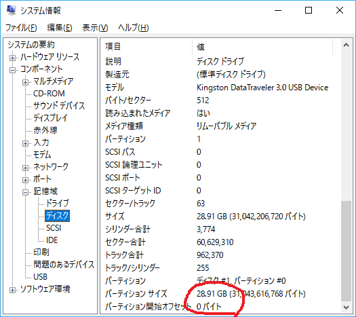The width and height of the screenshot is (356, 317).
Task: Expand the ネットワーク tree node
Action: [x=26, y=168]
